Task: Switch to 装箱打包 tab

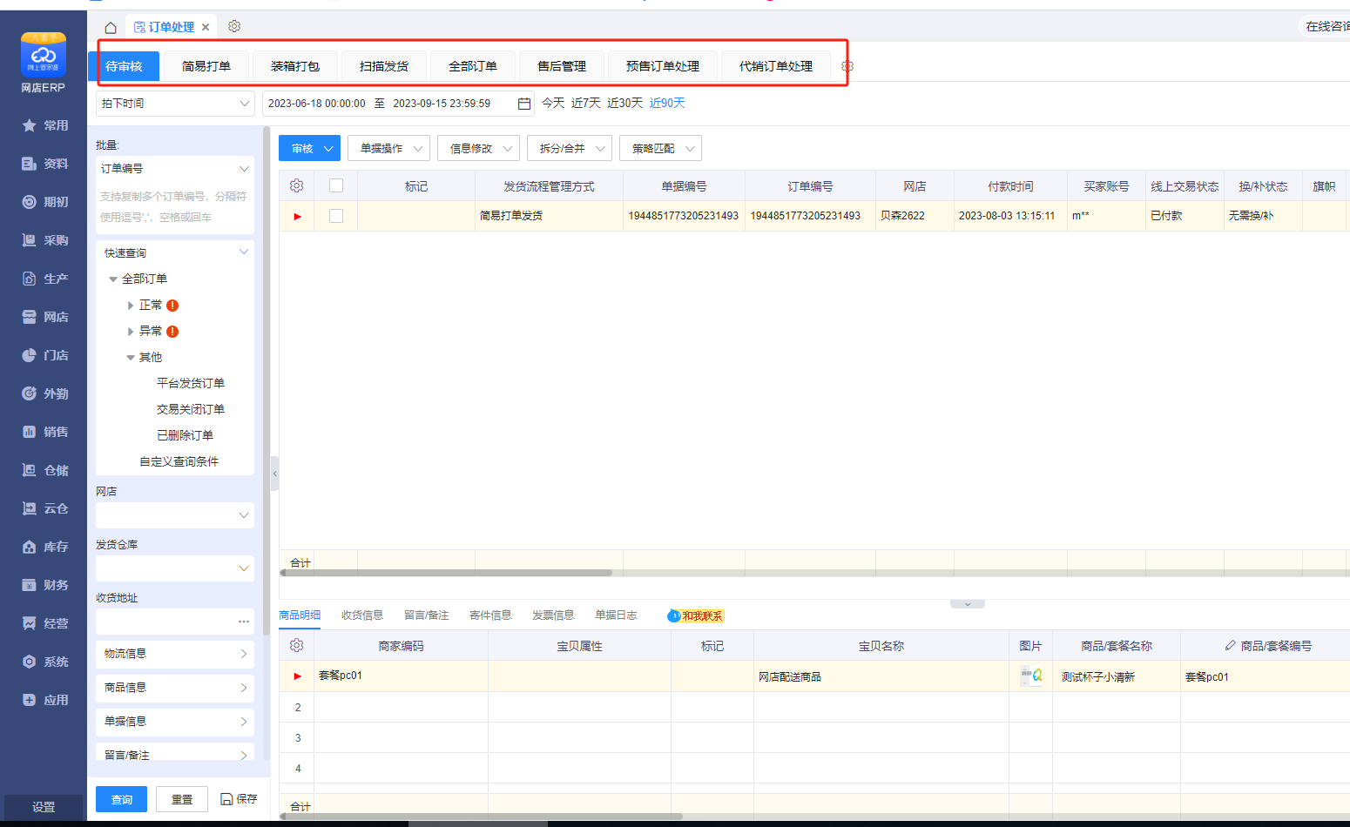Action: click(x=295, y=66)
